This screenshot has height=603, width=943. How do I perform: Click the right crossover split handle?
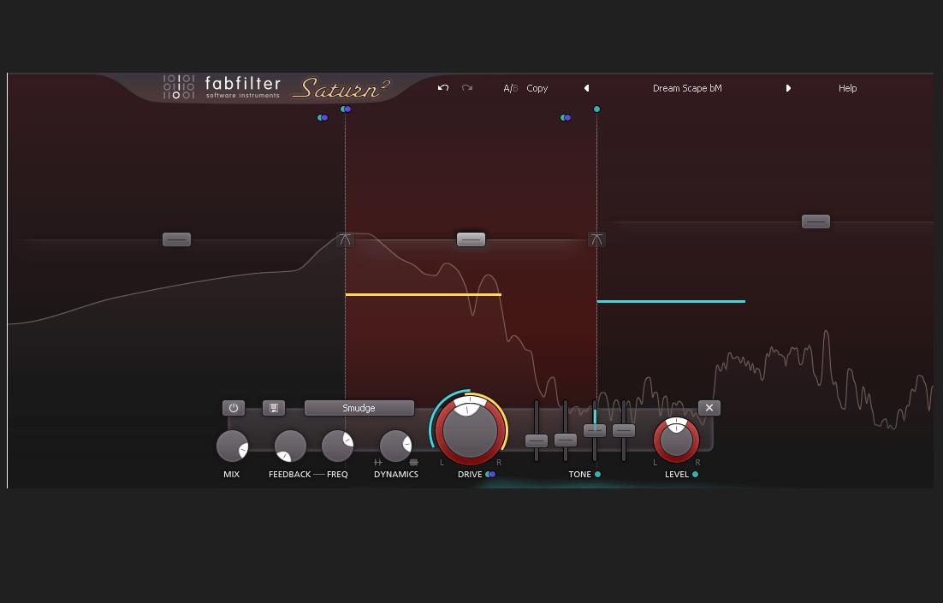pos(596,239)
